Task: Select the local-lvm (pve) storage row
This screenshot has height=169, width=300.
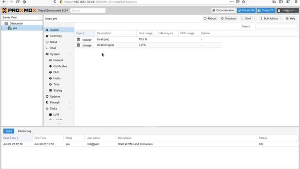Action: 148,45
